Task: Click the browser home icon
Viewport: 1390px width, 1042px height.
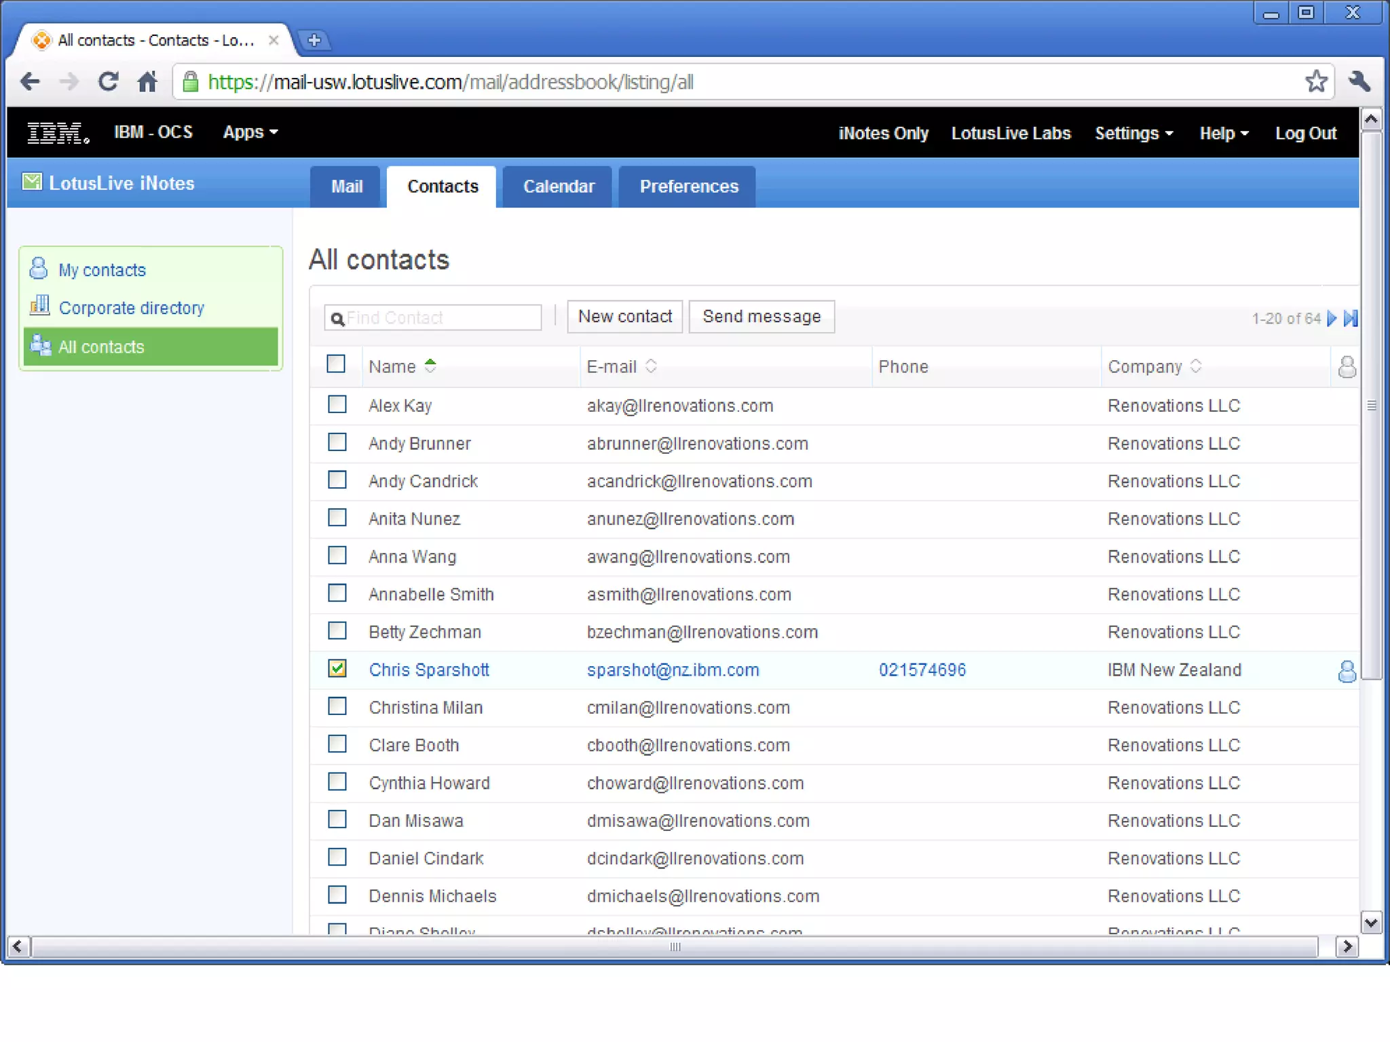Action: coord(147,82)
